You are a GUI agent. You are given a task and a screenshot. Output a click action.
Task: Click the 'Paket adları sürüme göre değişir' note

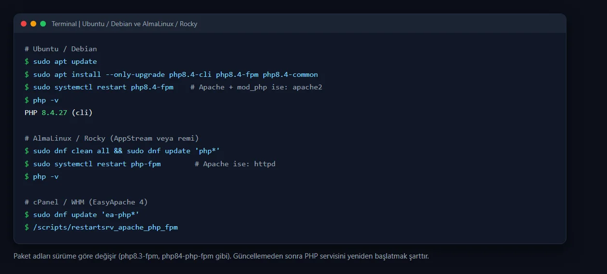[221, 256]
